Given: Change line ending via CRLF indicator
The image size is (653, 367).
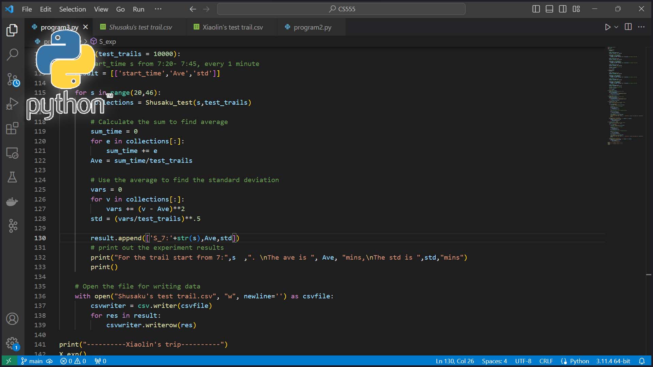Looking at the screenshot, I should [546, 361].
